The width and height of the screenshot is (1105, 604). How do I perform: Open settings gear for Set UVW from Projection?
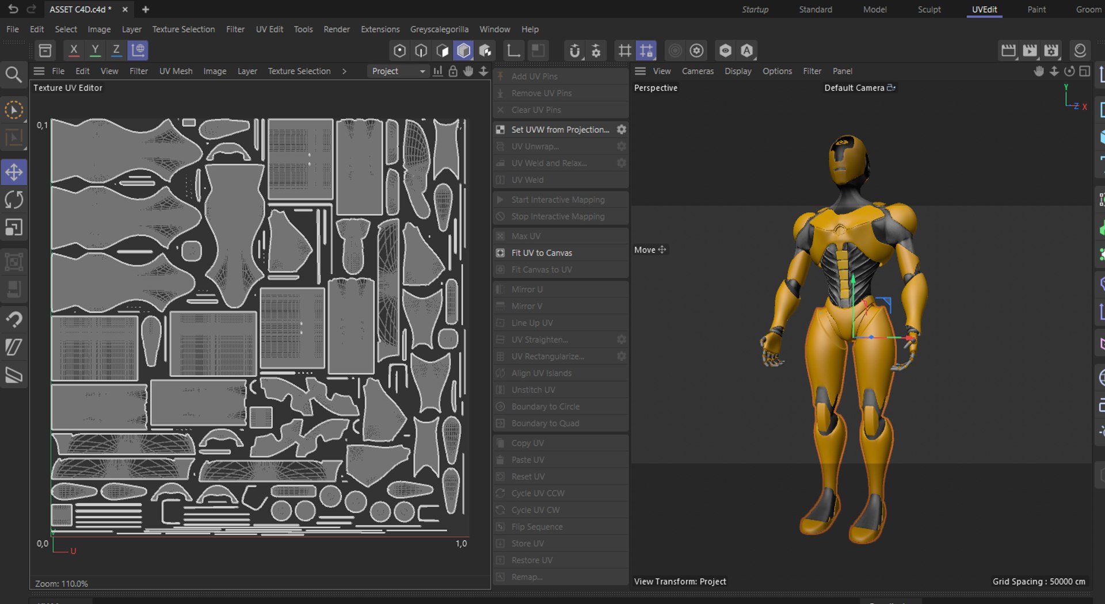coord(622,129)
